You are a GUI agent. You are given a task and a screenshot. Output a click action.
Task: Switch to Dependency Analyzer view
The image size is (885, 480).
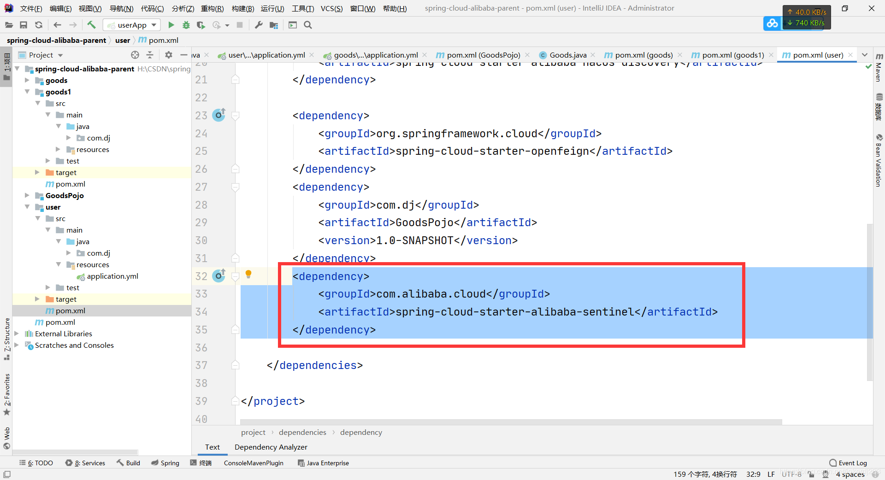click(271, 447)
